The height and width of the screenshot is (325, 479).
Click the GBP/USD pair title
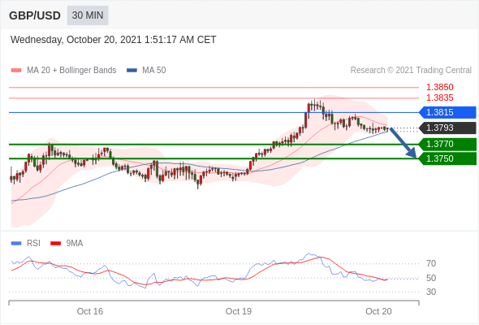tap(35, 15)
